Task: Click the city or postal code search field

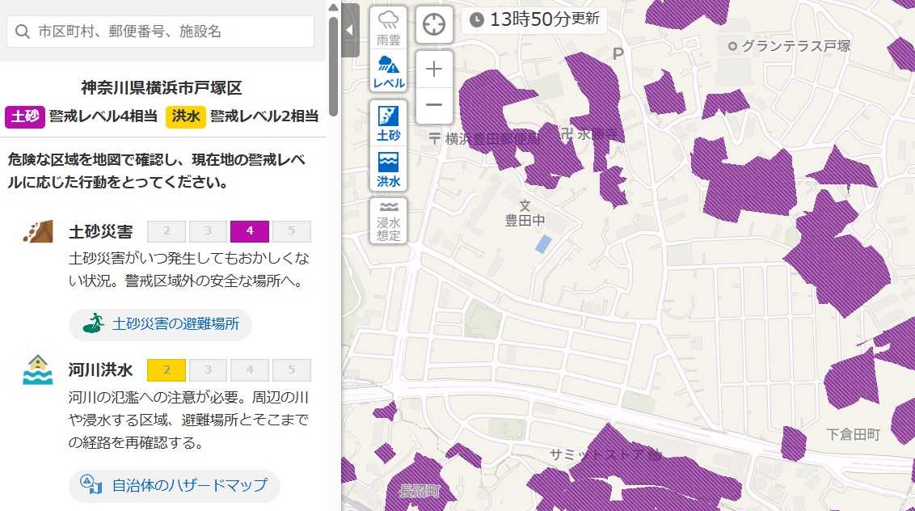Action: (170, 32)
